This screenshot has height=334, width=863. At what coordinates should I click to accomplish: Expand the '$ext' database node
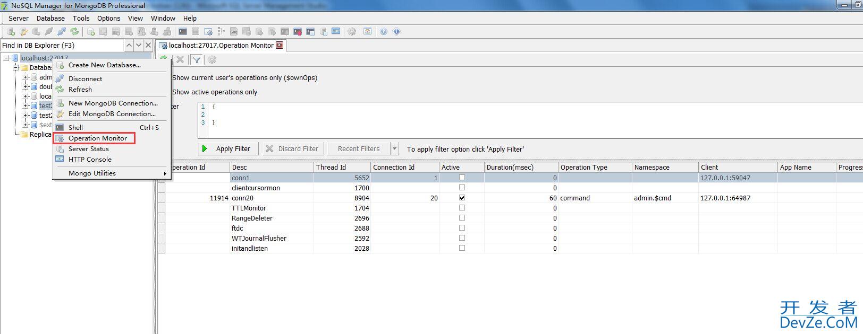(x=26, y=125)
